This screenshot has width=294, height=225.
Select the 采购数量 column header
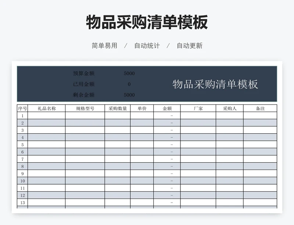click(118, 108)
